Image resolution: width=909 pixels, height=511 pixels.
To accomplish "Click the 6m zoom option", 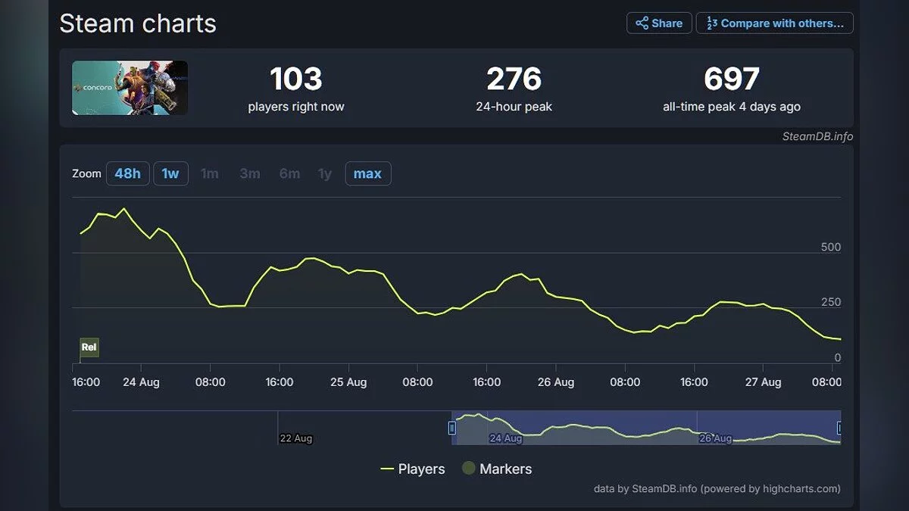I will tap(289, 173).
